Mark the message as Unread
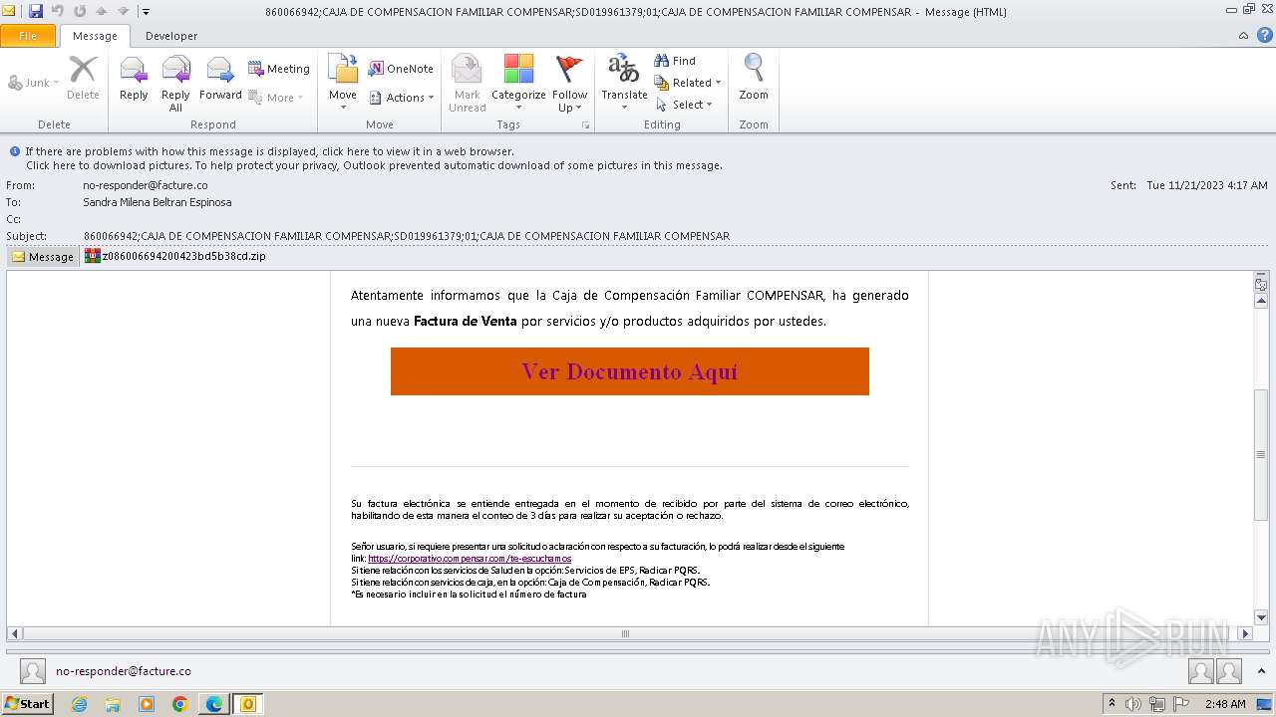Image resolution: width=1276 pixels, height=717 pixels. [467, 84]
